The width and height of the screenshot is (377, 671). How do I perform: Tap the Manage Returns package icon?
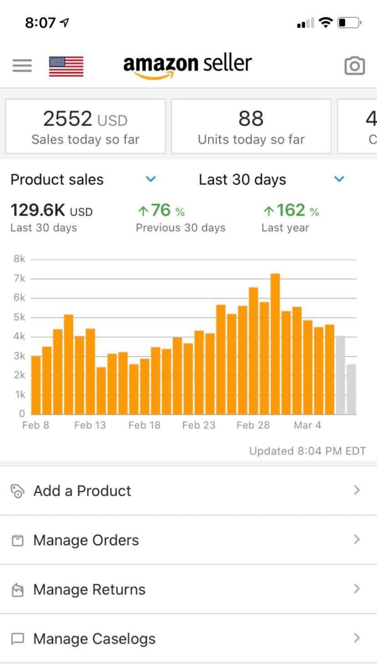tap(18, 590)
